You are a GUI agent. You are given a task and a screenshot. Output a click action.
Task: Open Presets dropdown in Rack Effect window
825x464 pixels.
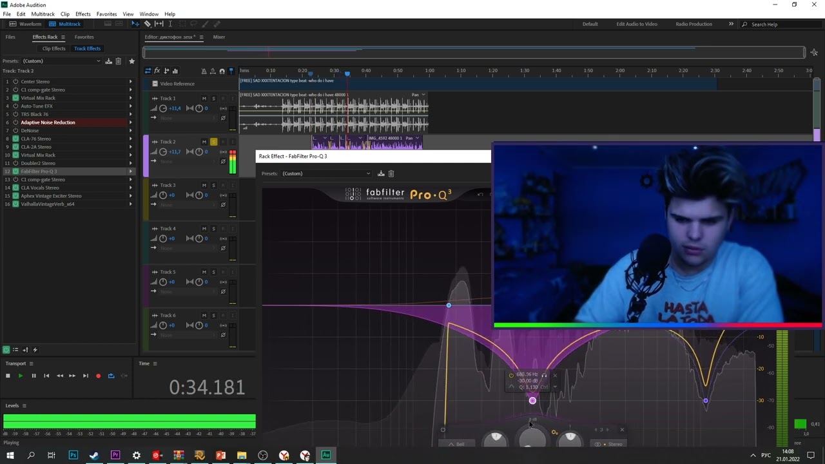click(x=326, y=173)
